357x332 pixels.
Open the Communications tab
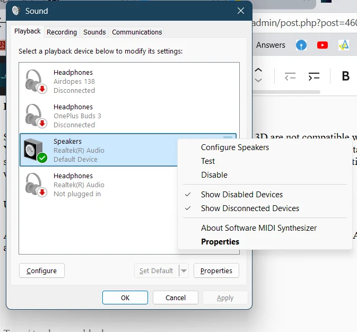click(137, 32)
